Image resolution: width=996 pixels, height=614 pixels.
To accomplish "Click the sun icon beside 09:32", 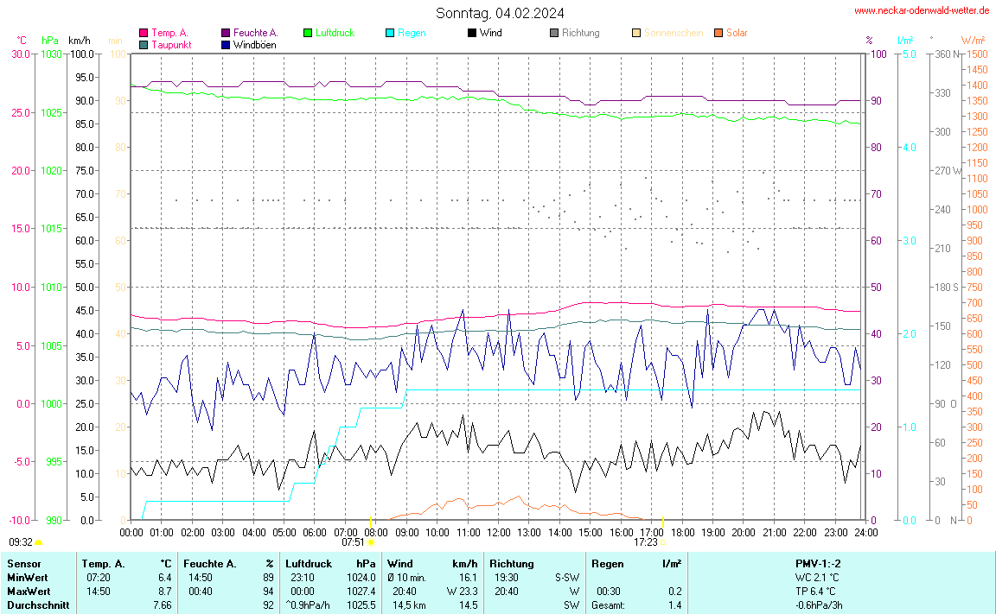I will (x=39, y=542).
